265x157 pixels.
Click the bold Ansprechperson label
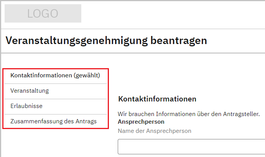pos(141,122)
